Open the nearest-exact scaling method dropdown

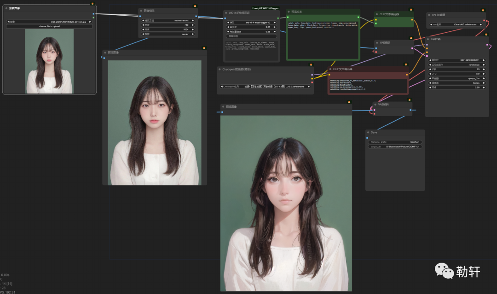[x=168, y=20]
